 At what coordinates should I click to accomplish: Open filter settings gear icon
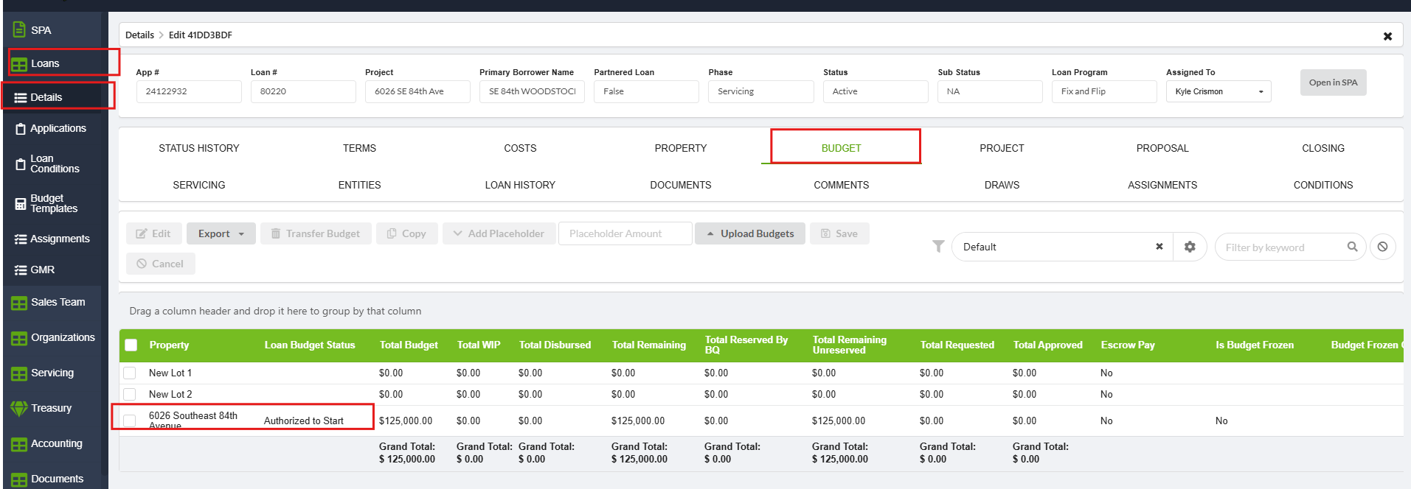point(1190,247)
